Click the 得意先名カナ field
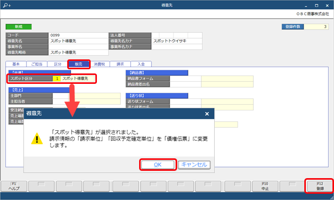 click(x=177, y=41)
